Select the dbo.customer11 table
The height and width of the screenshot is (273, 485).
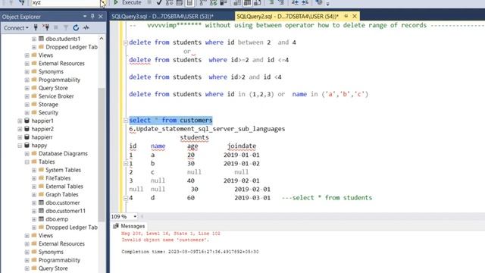[65, 211]
